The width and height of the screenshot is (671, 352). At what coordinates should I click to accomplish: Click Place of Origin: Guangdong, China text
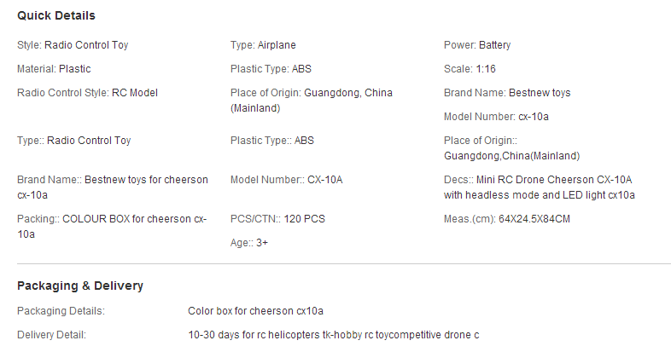point(311,101)
